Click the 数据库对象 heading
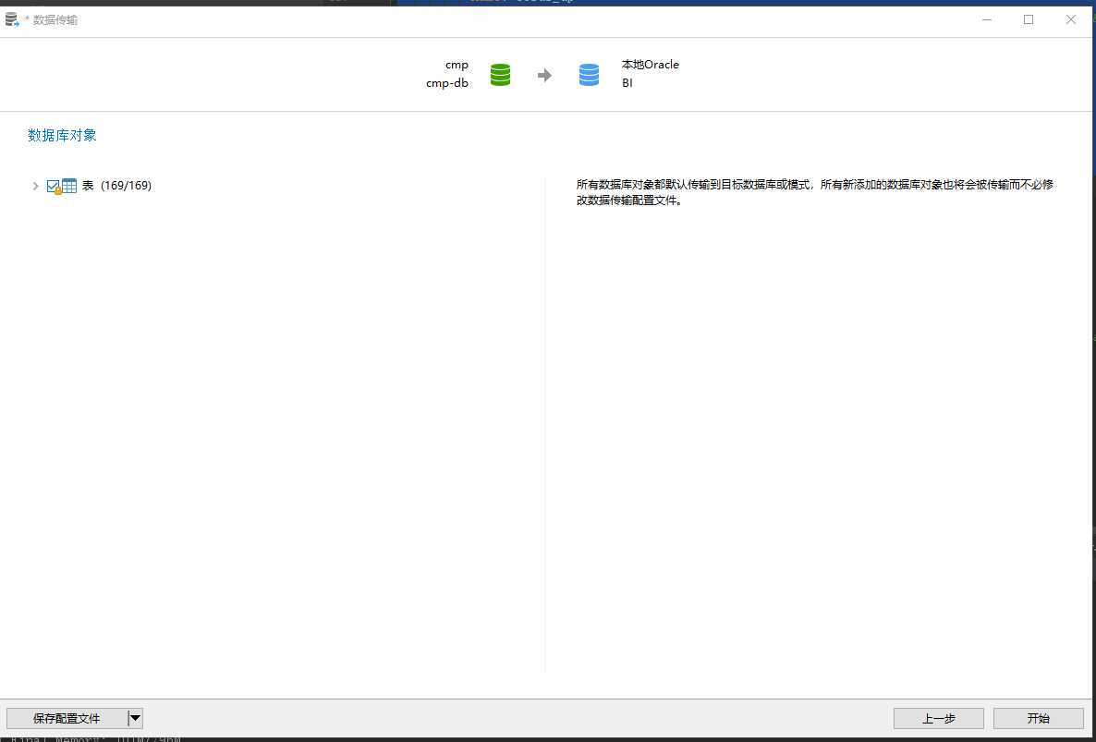This screenshot has width=1096, height=742. (62, 136)
